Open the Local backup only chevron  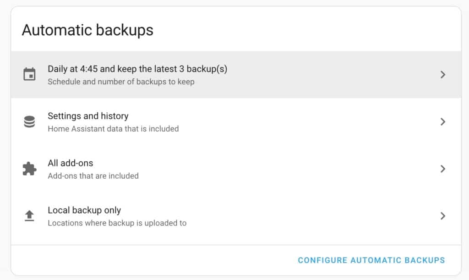[x=442, y=216]
